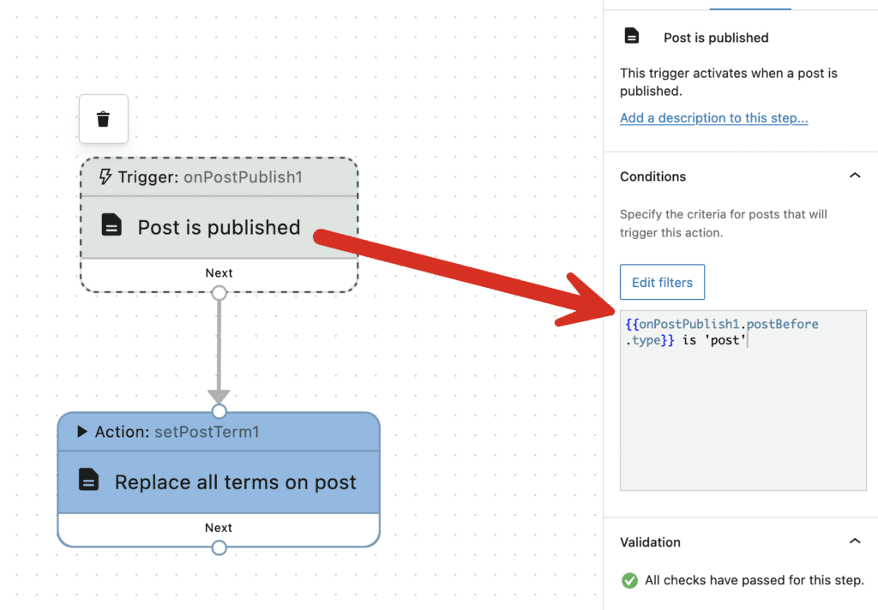Click the document icon in the trigger node
This screenshot has width=878, height=610.
point(111,226)
